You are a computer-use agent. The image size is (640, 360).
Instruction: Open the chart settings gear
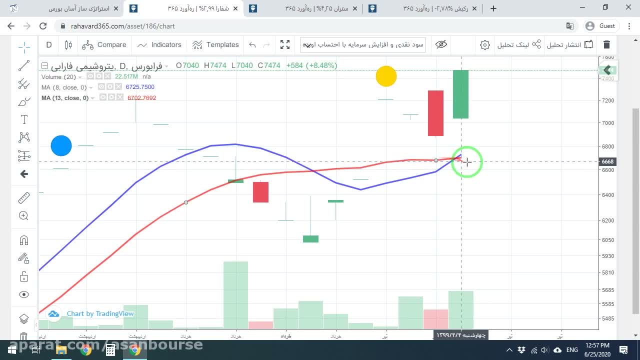[484, 45]
